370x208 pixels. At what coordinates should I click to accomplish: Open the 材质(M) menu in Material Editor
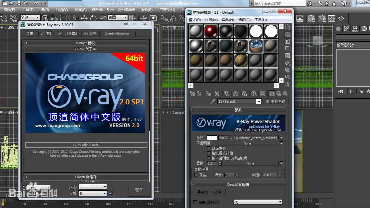pyautogui.click(x=212, y=20)
